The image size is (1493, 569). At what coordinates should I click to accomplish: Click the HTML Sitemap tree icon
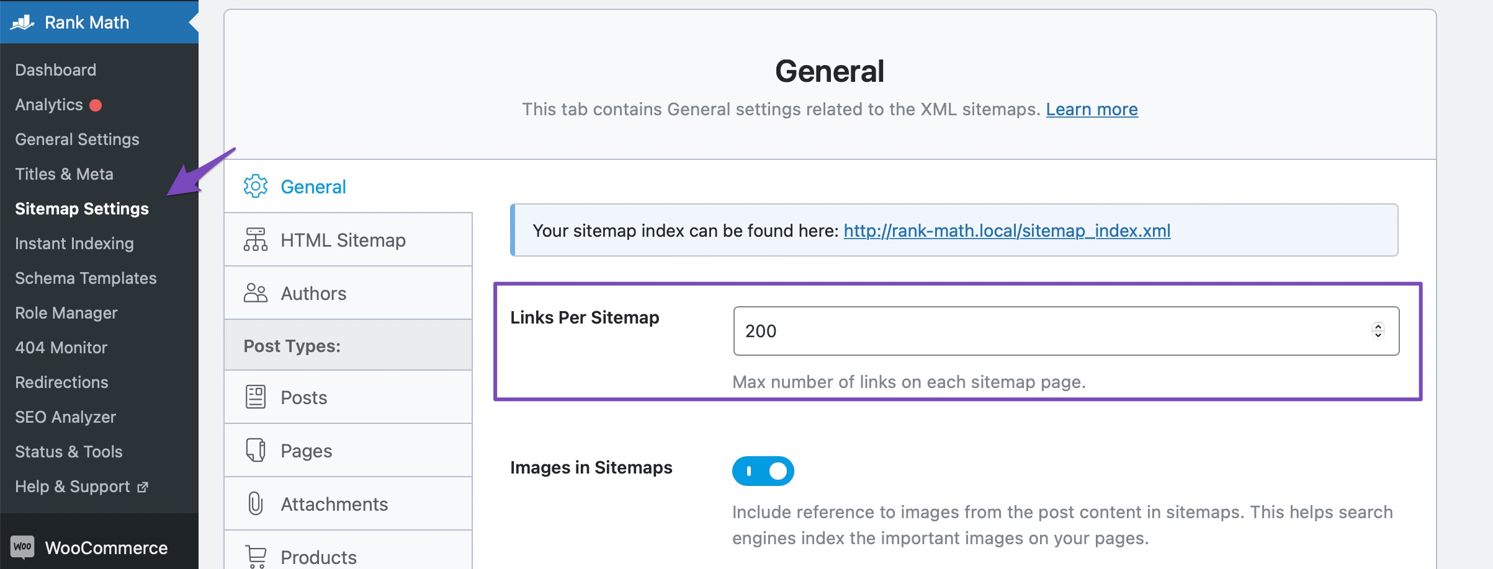coord(256,240)
